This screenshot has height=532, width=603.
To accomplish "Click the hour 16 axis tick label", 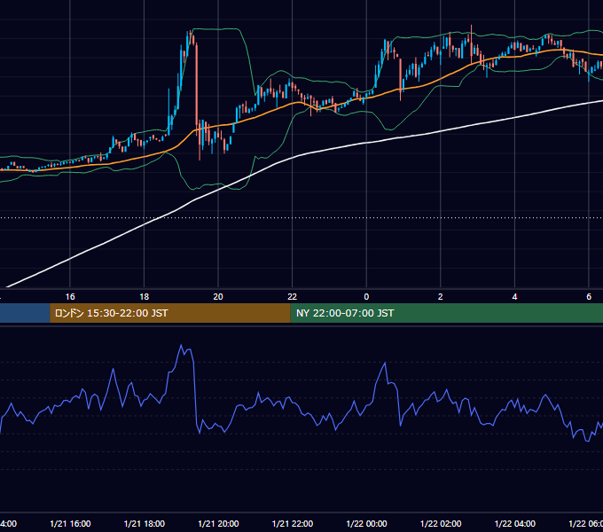I will click(70, 297).
